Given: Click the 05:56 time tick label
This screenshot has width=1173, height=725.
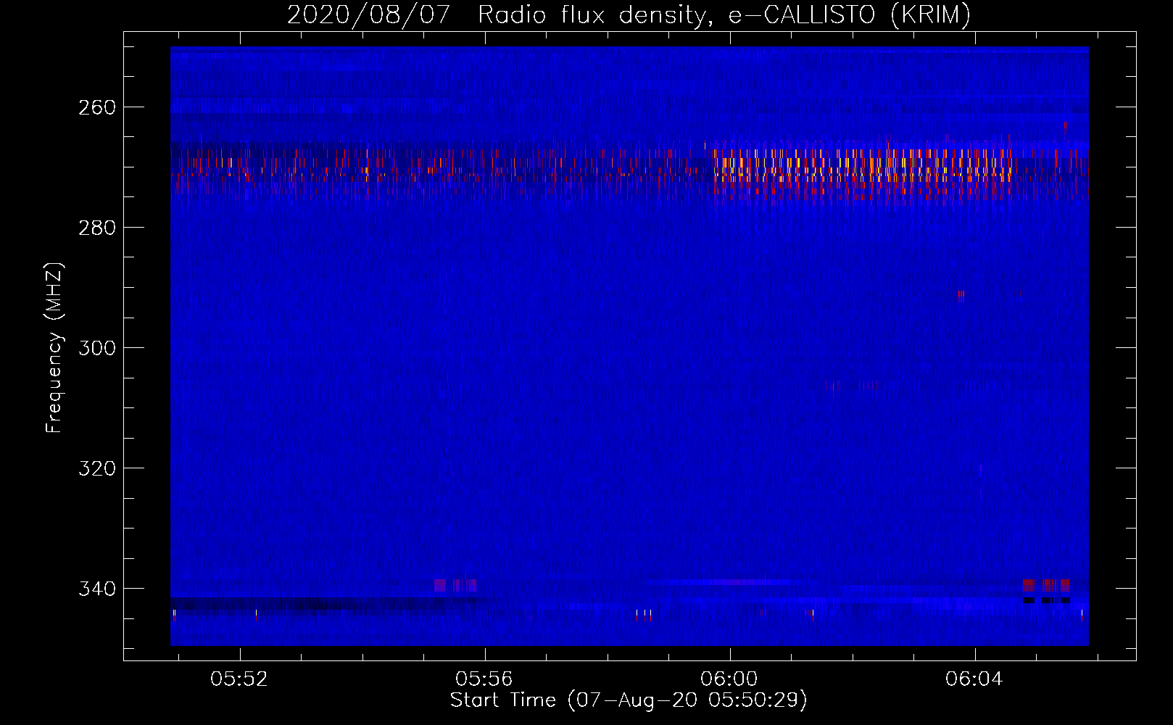Looking at the screenshot, I should click(484, 679).
